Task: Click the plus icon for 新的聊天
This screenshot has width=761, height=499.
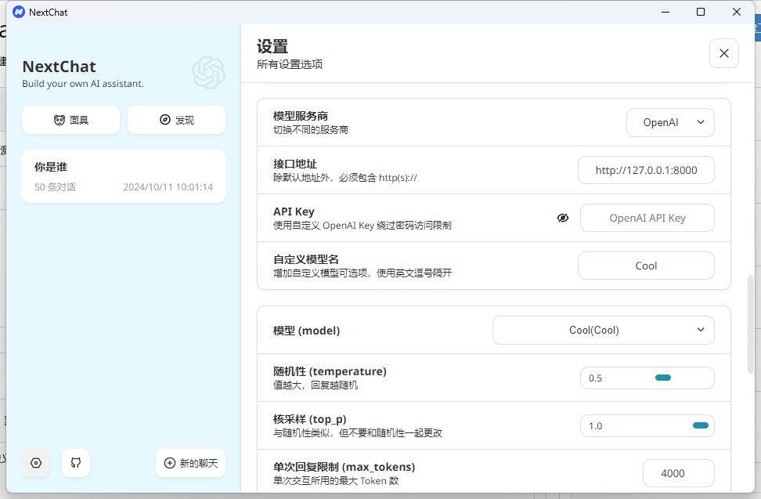Action: (170, 463)
